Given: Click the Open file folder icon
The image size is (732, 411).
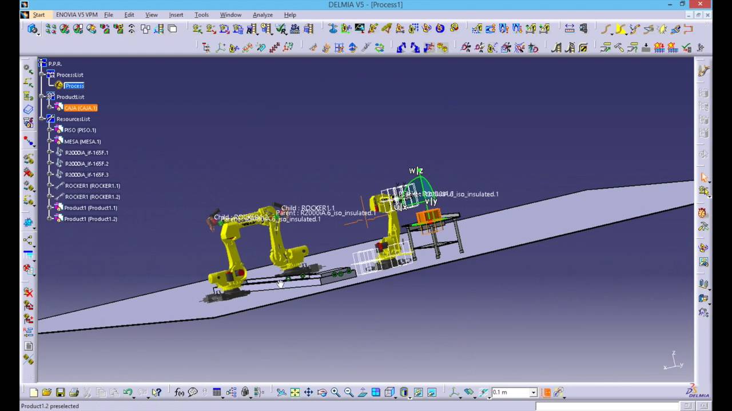Looking at the screenshot, I should [x=47, y=393].
